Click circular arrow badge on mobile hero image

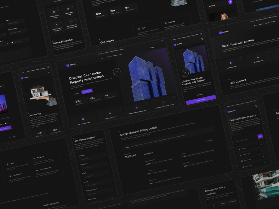coord(185,73)
